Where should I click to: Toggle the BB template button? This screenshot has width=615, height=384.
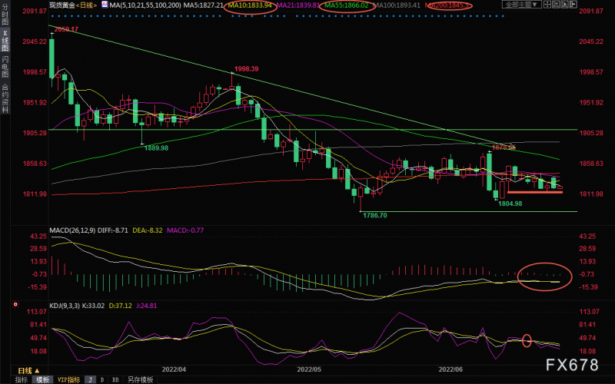pyautogui.click(x=116, y=379)
